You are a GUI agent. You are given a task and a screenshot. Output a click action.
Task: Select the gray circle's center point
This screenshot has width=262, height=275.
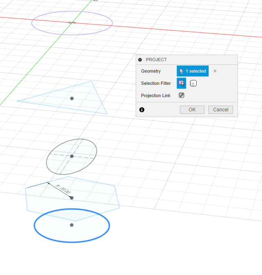tap(72, 156)
